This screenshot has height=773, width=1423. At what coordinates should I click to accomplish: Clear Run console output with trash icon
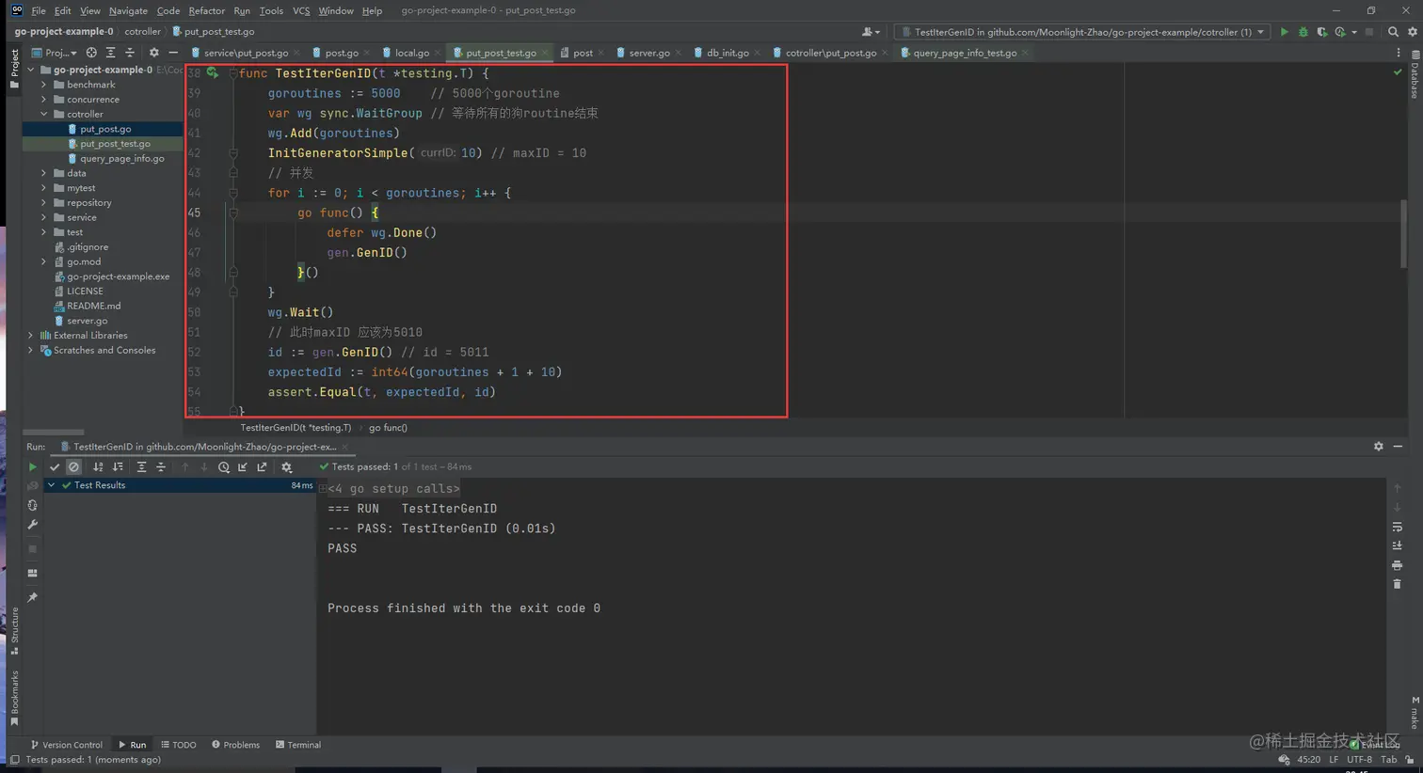(1398, 584)
